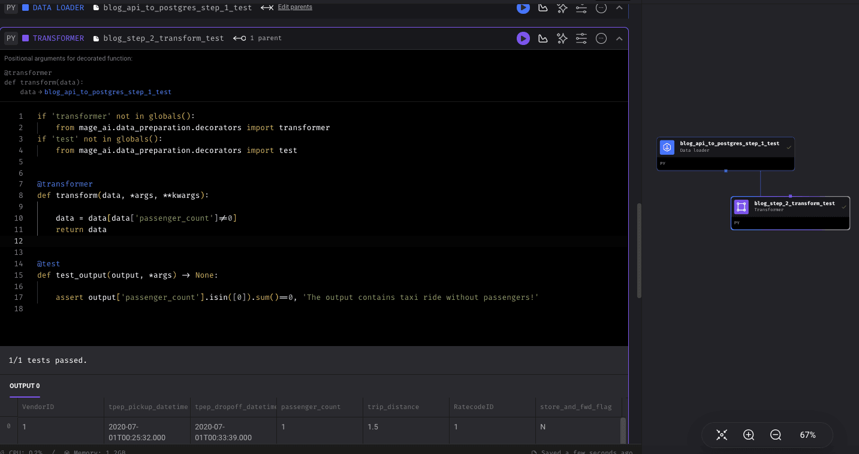The width and height of the screenshot is (859, 454).
Task: Place cursor on code line 10 filtering passenger_count
Action: (x=146, y=218)
